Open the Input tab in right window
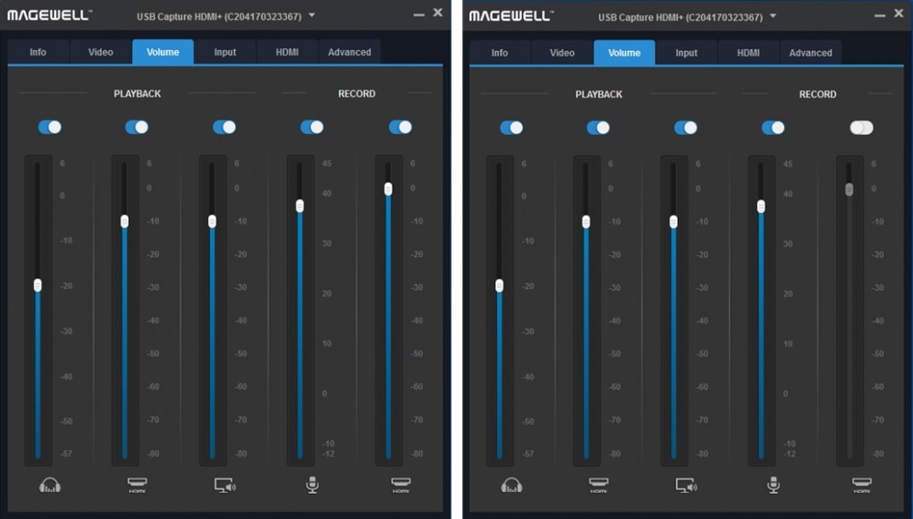 (x=686, y=53)
